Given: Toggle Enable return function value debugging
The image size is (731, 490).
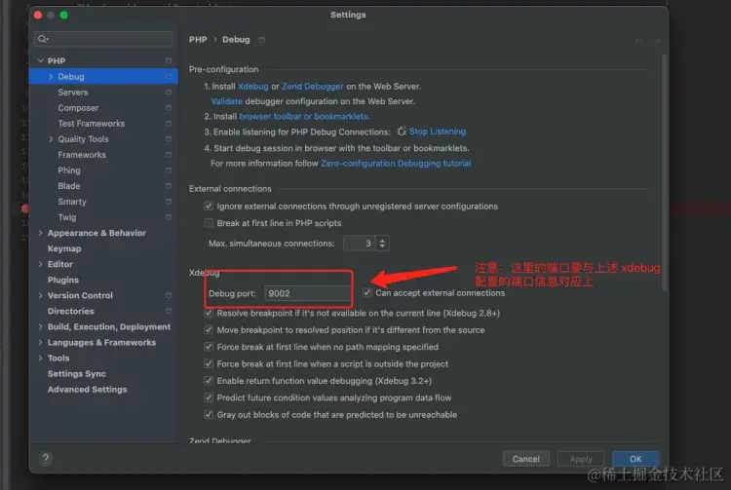Looking at the screenshot, I should 209,381.
